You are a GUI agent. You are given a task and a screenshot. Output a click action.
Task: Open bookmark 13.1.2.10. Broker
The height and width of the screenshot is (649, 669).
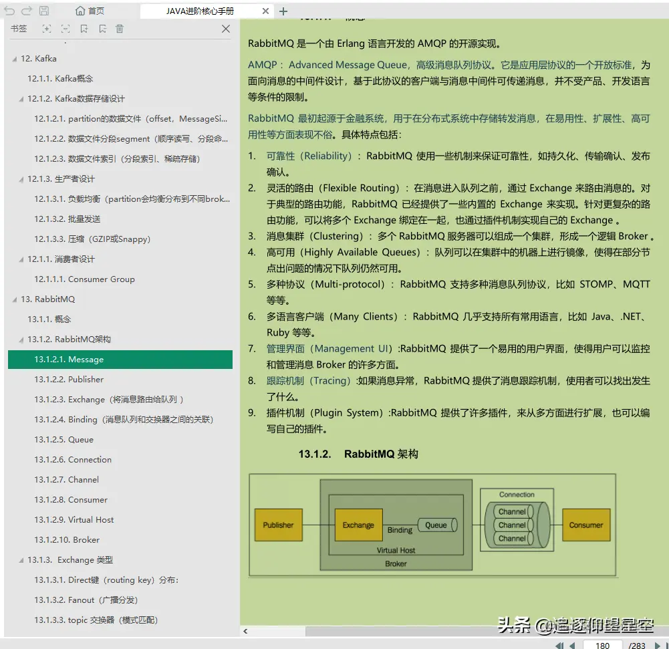coord(67,540)
